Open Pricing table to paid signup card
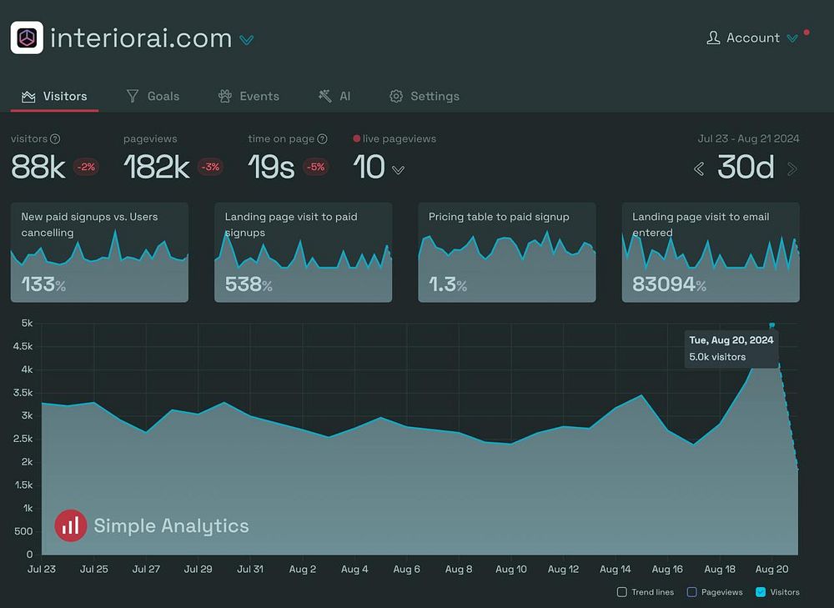 pos(507,252)
